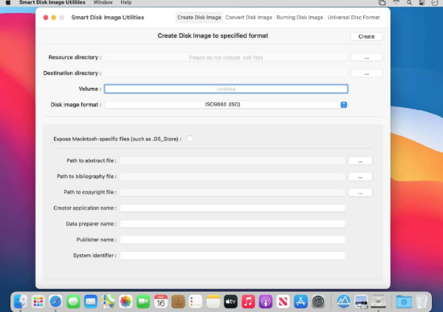Click Path to copyright file field

[x=233, y=192]
